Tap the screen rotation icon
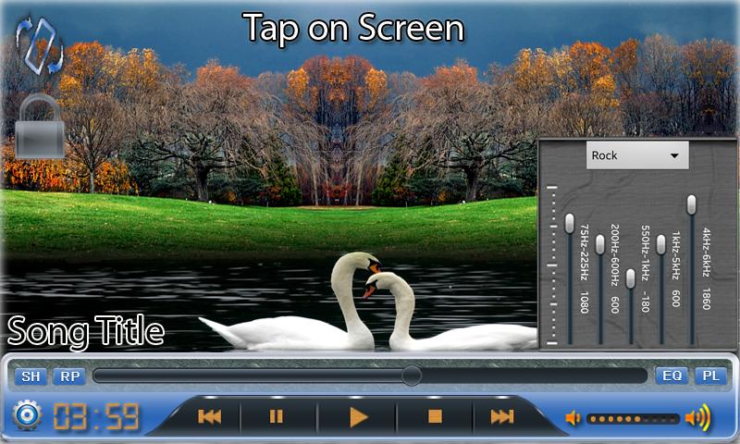Viewport: 740px width, 444px height. tap(40, 44)
